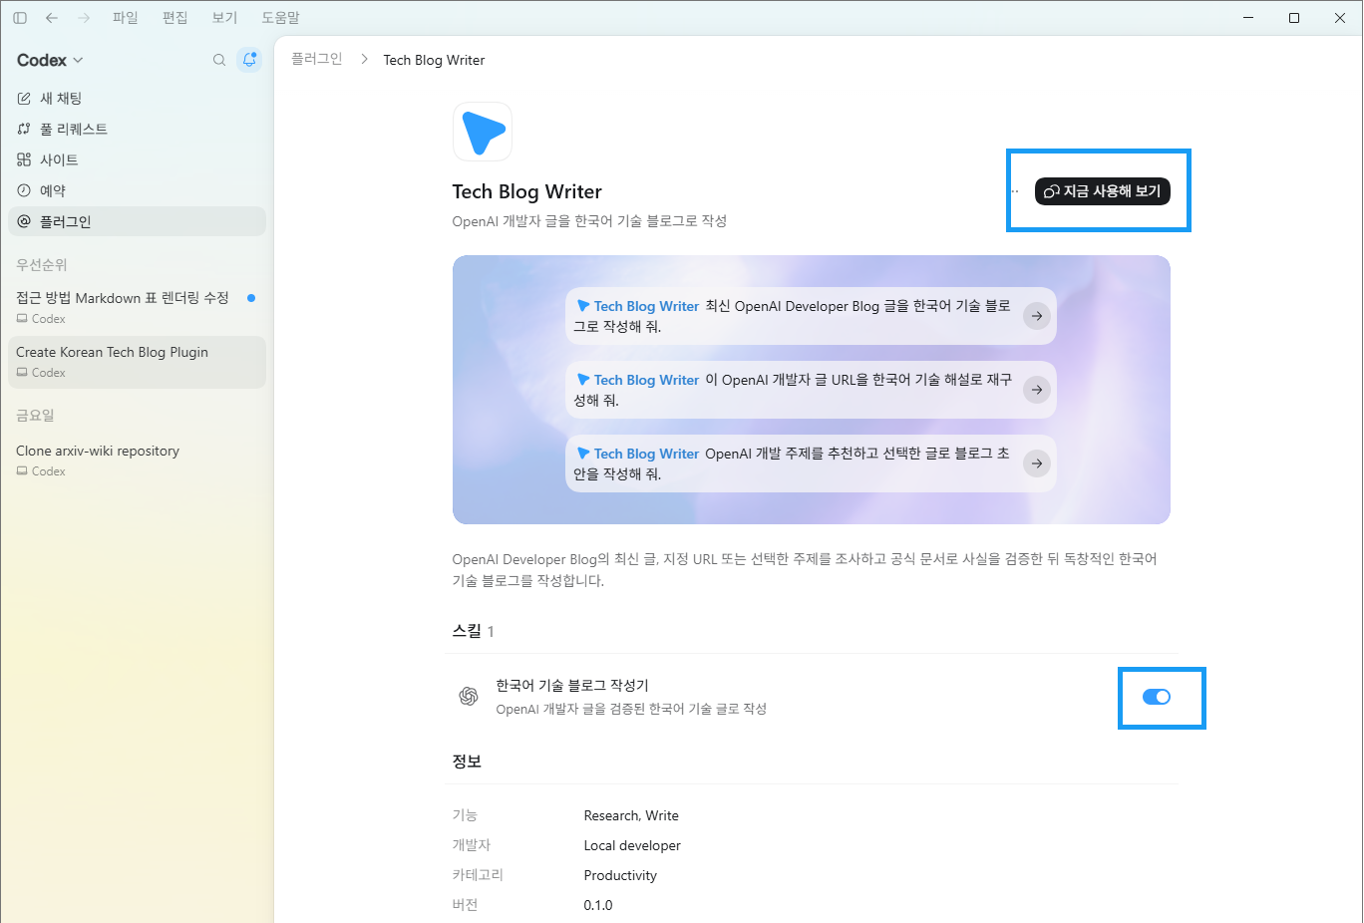Click unread blue dot on 접근 방법 chat
Viewport: 1364px width, 923px height.
[x=251, y=298]
